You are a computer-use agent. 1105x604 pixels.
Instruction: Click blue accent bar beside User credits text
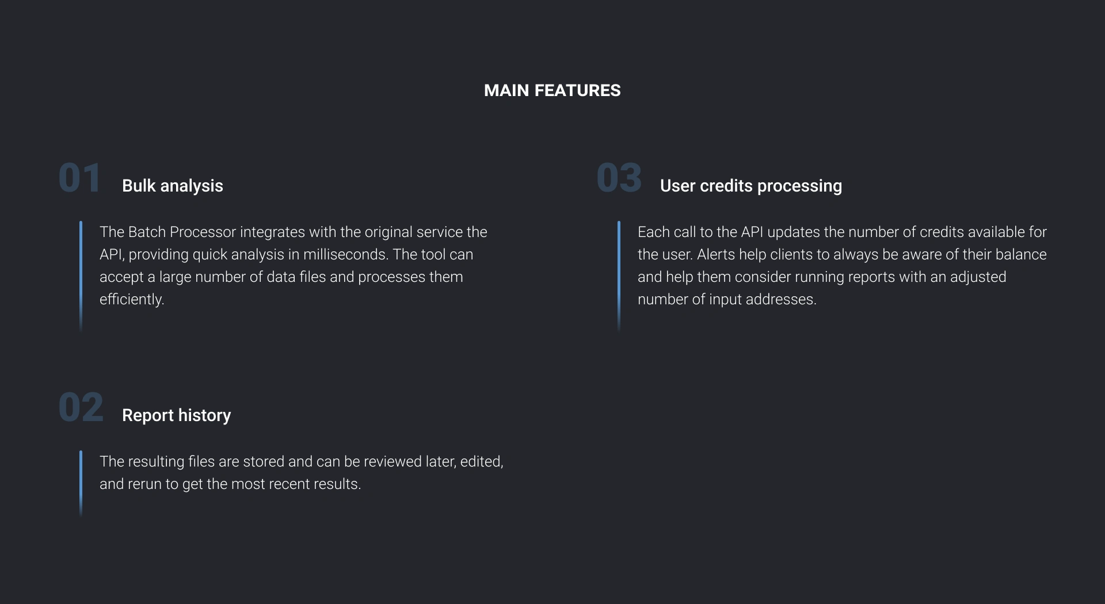619,277
